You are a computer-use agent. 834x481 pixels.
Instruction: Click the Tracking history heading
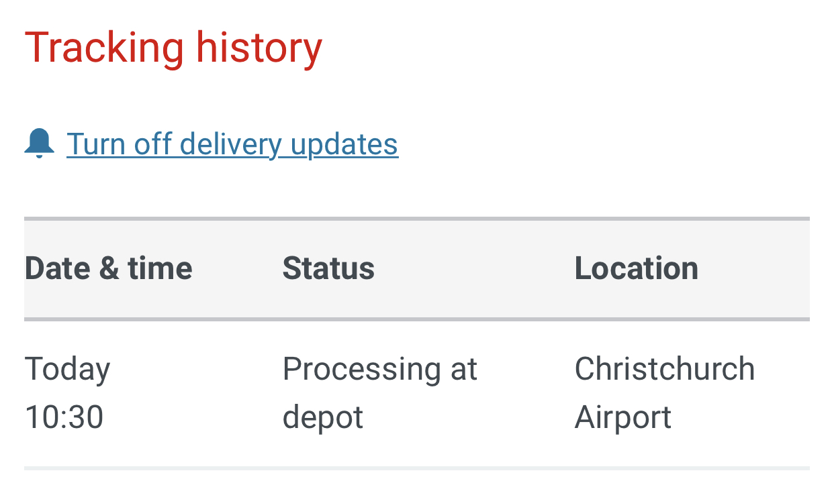(x=173, y=48)
